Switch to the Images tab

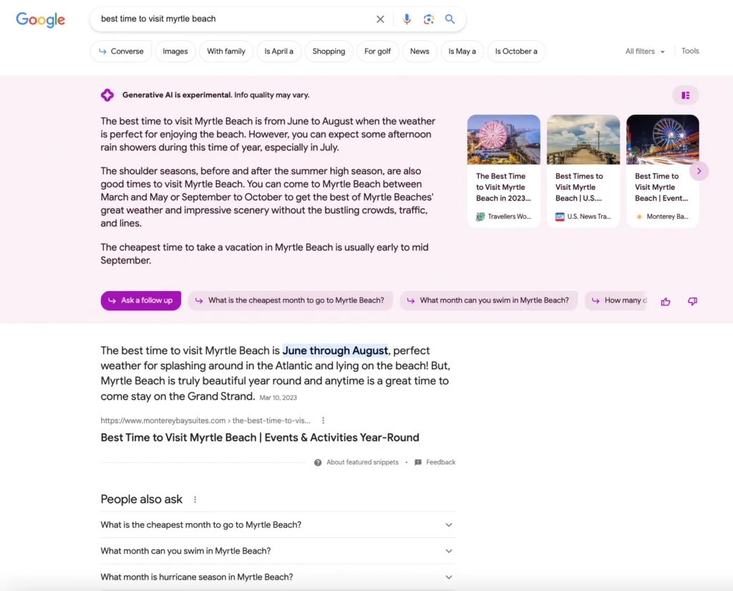(175, 51)
